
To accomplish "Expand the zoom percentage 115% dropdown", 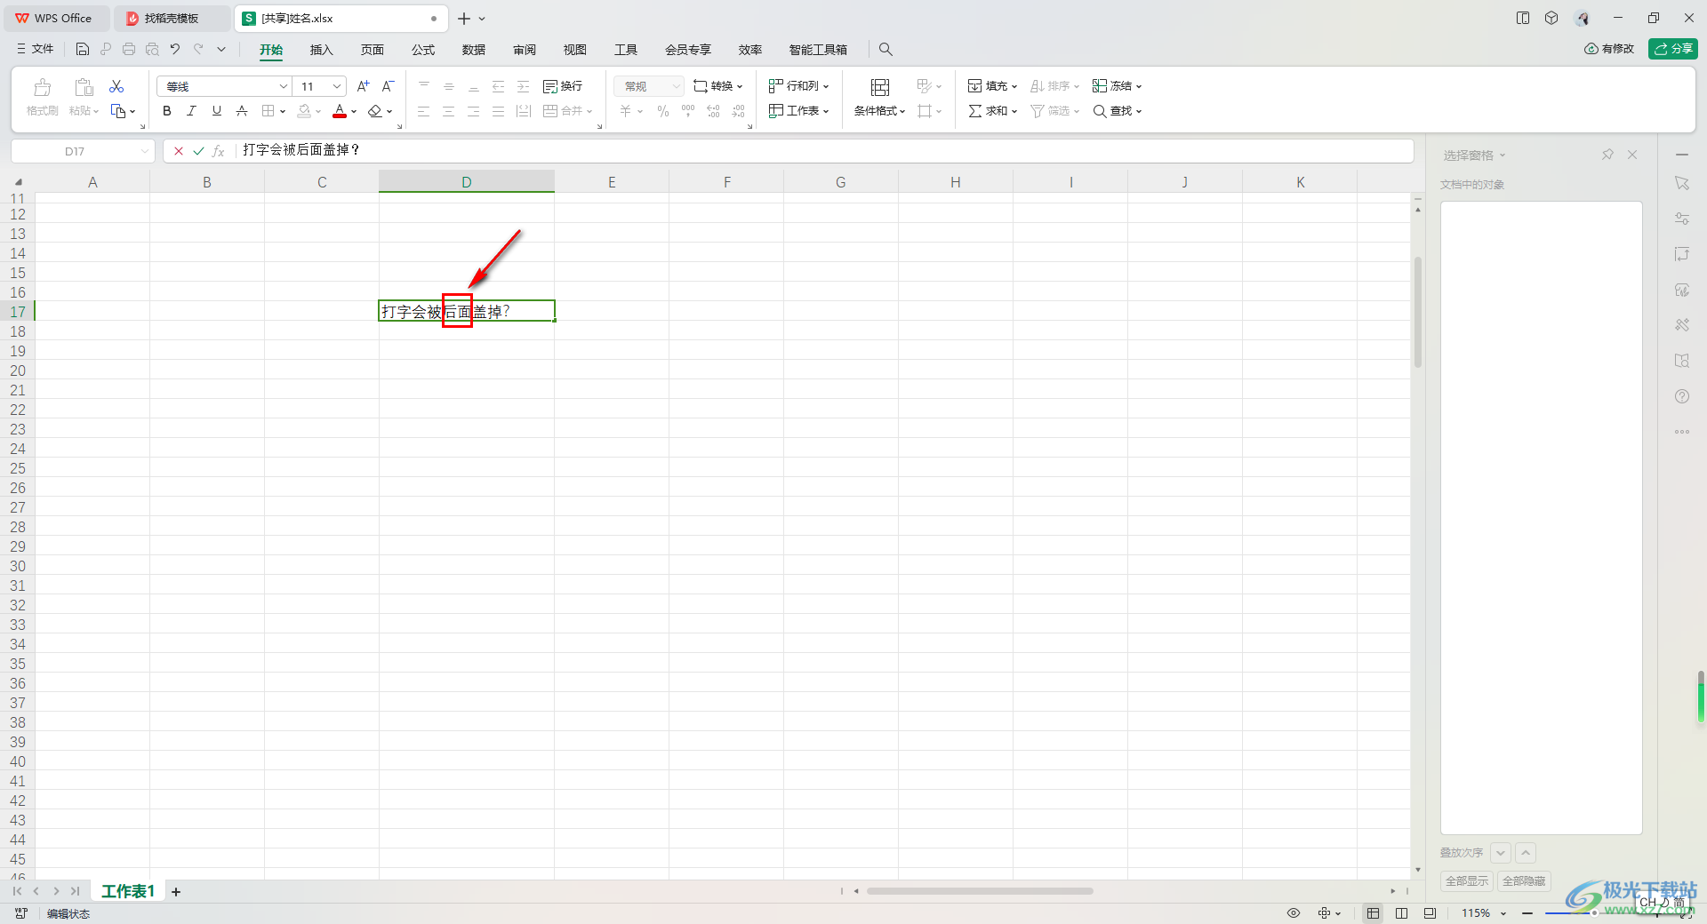I will [1503, 913].
